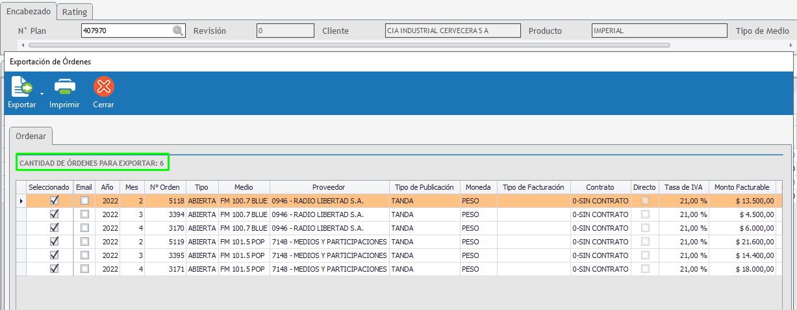The width and height of the screenshot is (797, 310).
Task: Check Email box for order 3170
Action: coord(84,228)
